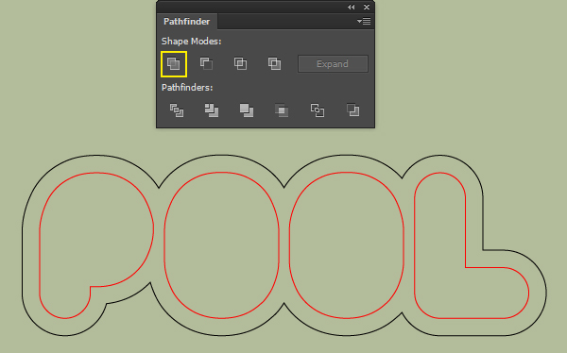The image size is (567, 353).
Task: Click the Outline pathfinder icon
Action: (x=318, y=110)
